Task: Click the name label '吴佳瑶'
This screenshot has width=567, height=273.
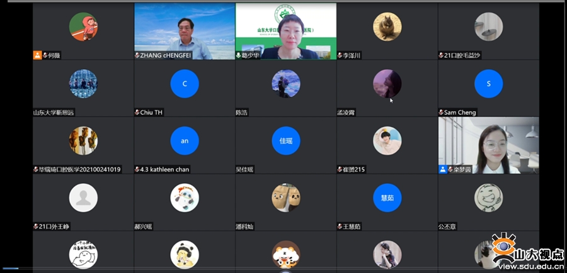Action: (244, 169)
